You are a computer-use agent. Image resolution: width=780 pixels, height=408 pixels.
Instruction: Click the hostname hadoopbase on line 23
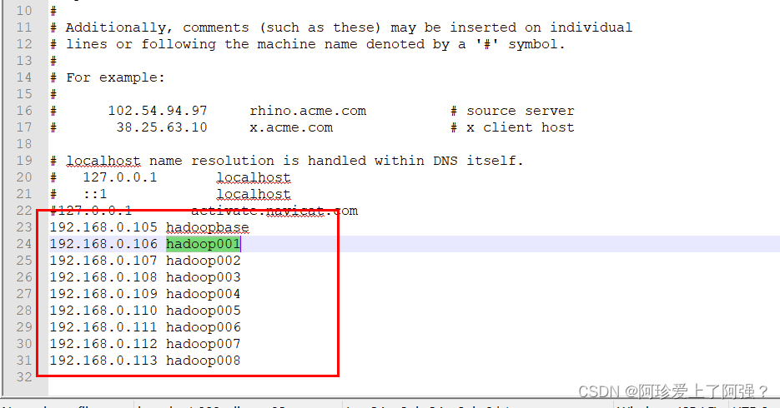pos(208,227)
